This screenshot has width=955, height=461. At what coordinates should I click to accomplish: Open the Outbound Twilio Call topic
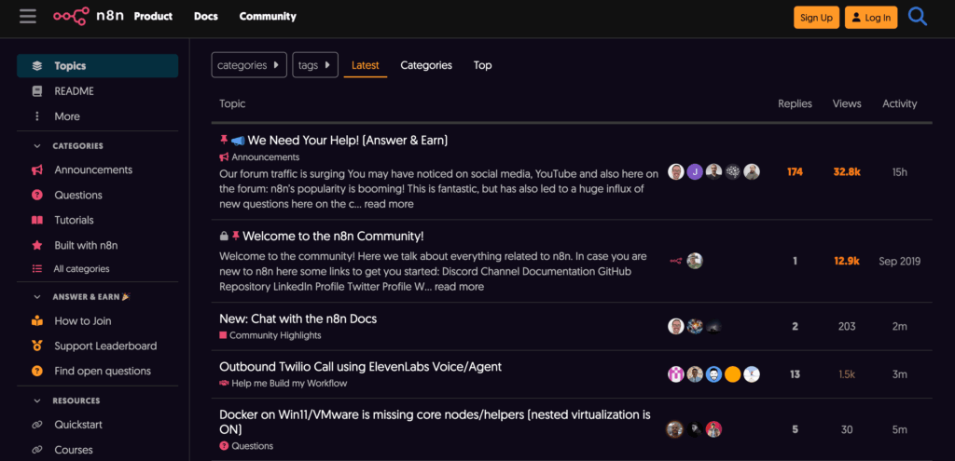360,367
